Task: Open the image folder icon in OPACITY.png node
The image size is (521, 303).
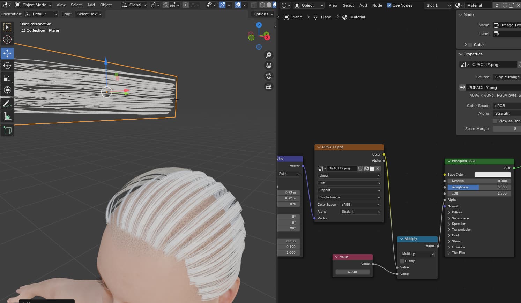Action: tap(372, 168)
